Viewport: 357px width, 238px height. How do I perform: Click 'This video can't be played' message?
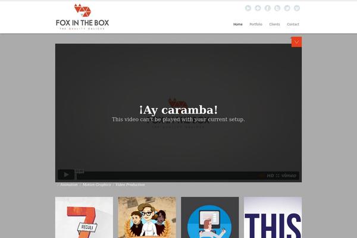(x=178, y=120)
